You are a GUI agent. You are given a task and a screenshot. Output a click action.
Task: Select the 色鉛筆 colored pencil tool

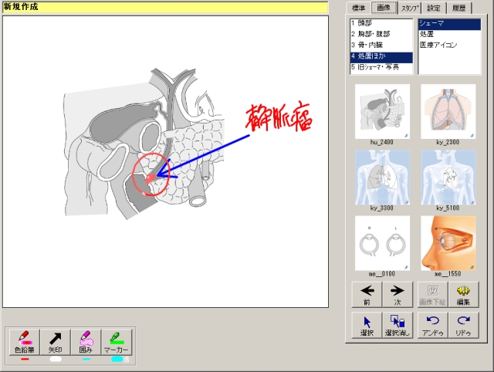point(25,342)
